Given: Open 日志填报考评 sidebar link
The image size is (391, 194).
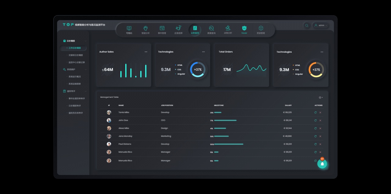Looking at the screenshot, I should (x=75, y=106).
